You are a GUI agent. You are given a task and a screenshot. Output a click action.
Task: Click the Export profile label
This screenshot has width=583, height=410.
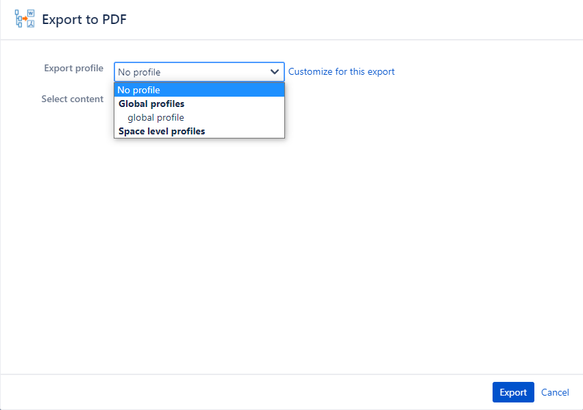tap(73, 68)
